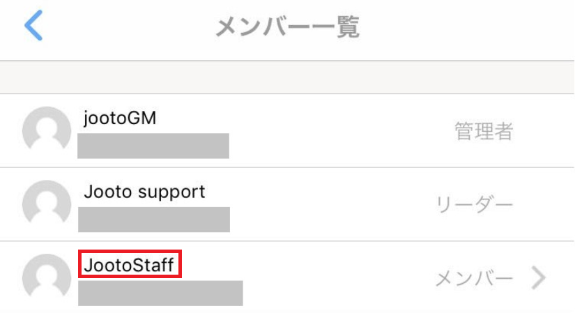
Task: Click the リーダー role label
Action: click(474, 204)
